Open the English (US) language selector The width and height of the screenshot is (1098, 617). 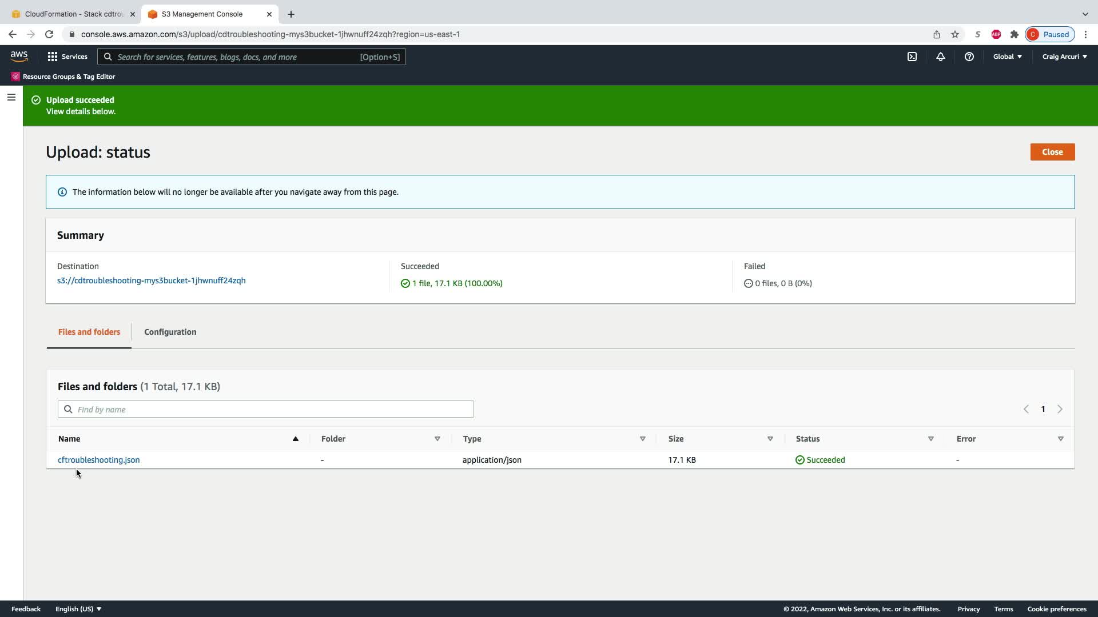[x=78, y=609]
